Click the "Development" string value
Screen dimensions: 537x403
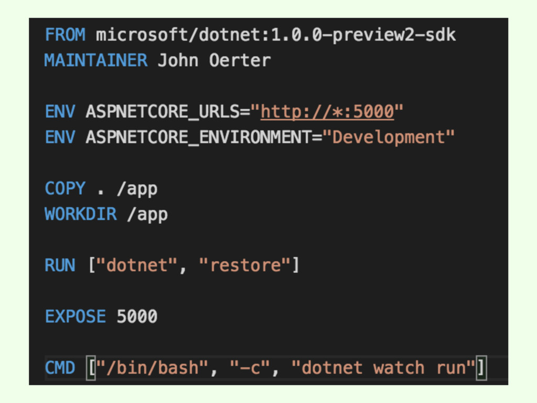click(x=389, y=137)
